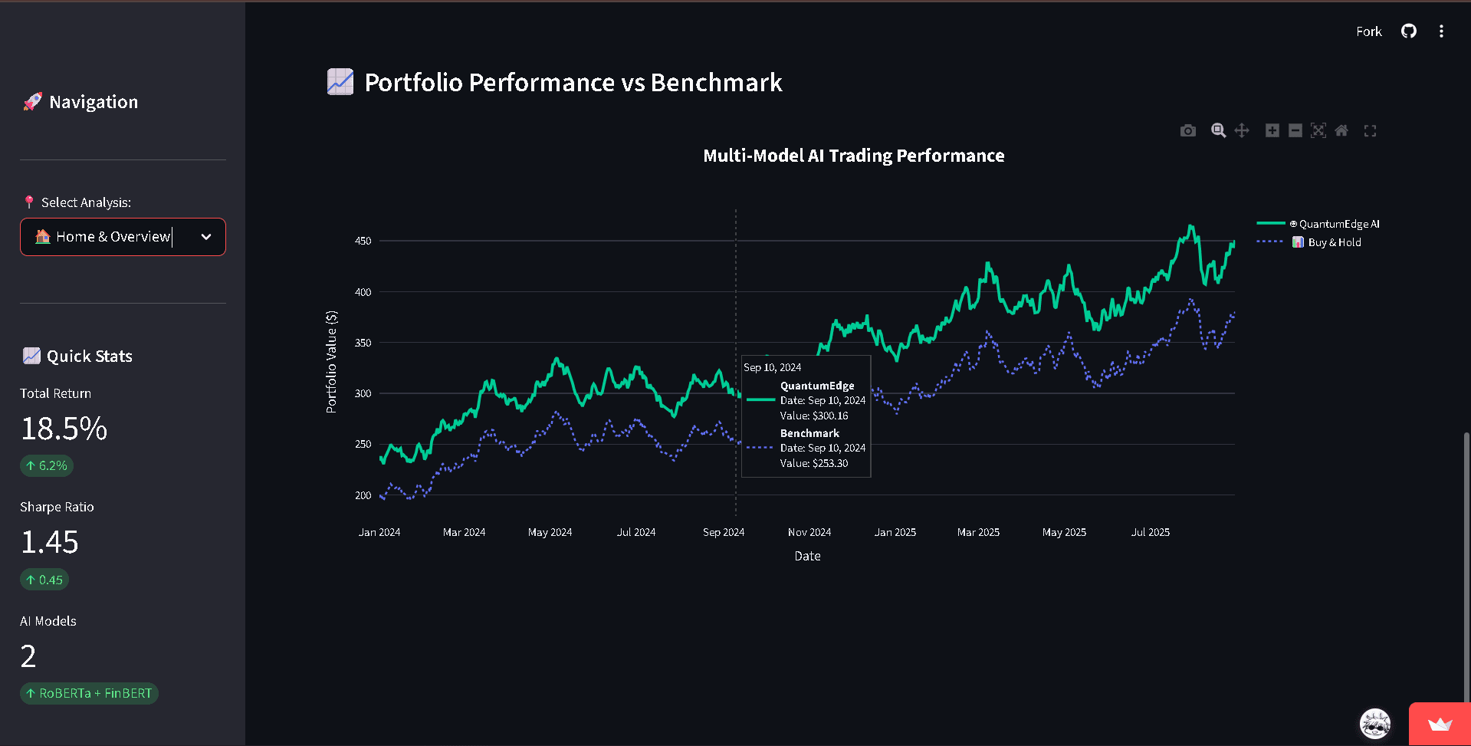This screenshot has width=1471, height=746.
Task: Open the three-dot app menu
Action: pyautogui.click(x=1441, y=31)
